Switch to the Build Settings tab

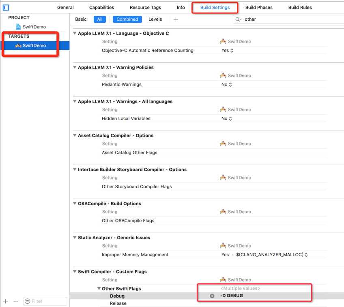tap(215, 7)
